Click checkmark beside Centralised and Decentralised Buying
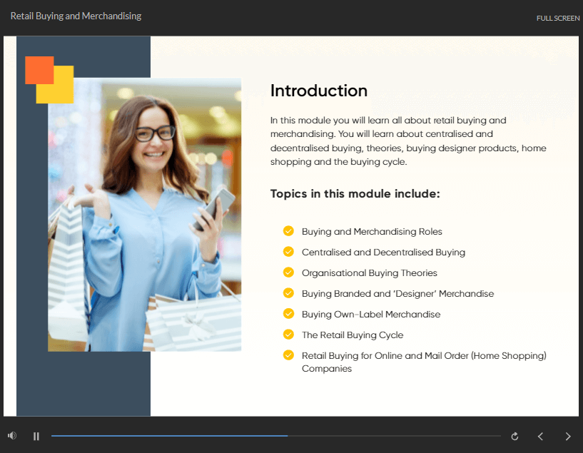 [288, 252]
